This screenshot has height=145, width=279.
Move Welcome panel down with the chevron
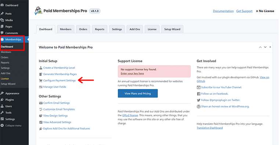click(x=265, y=47)
